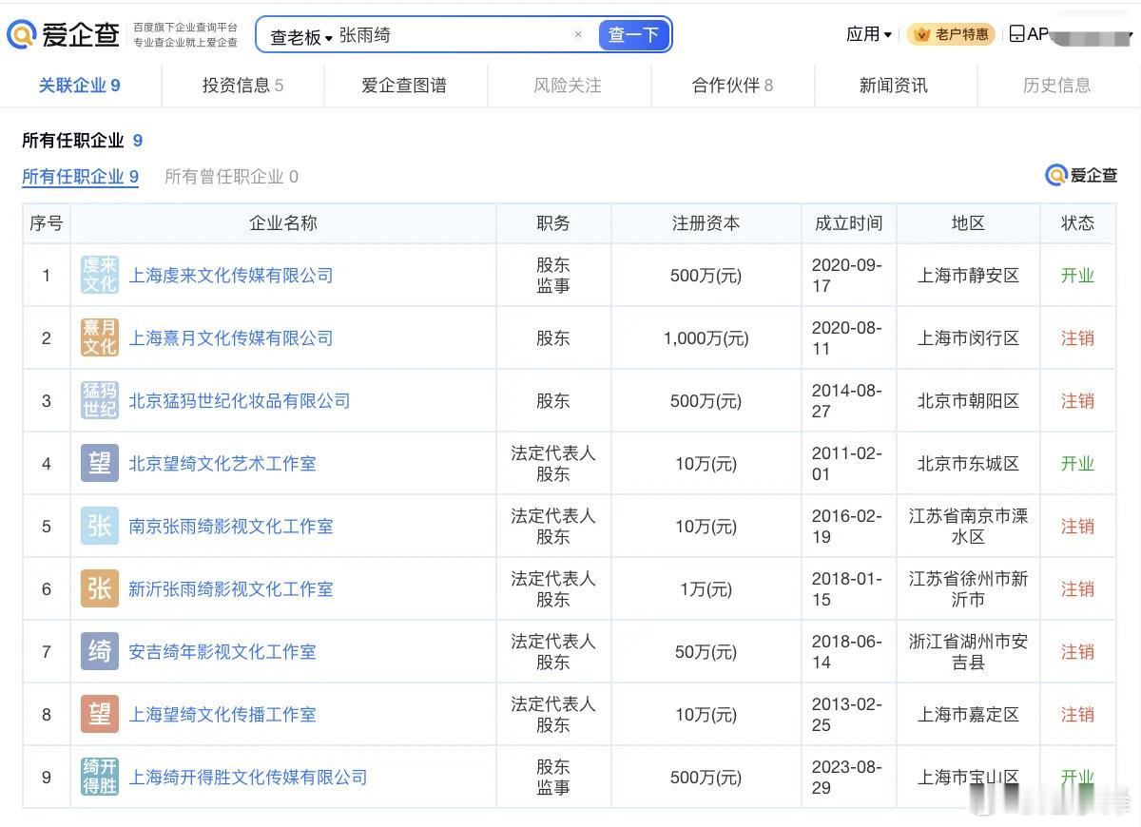Click the 1,000万(元) registered capital cell
This screenshot has width=1141, height=827.
pyautogui.click(x=706, y=338)
